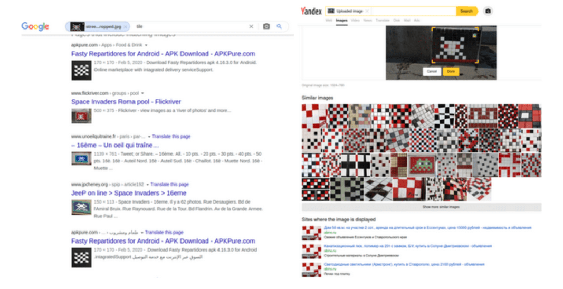The width and height of the screenshot is (563, 289).
Task: Click the Google search text field containing 'tile'
Action: (190, 26)
